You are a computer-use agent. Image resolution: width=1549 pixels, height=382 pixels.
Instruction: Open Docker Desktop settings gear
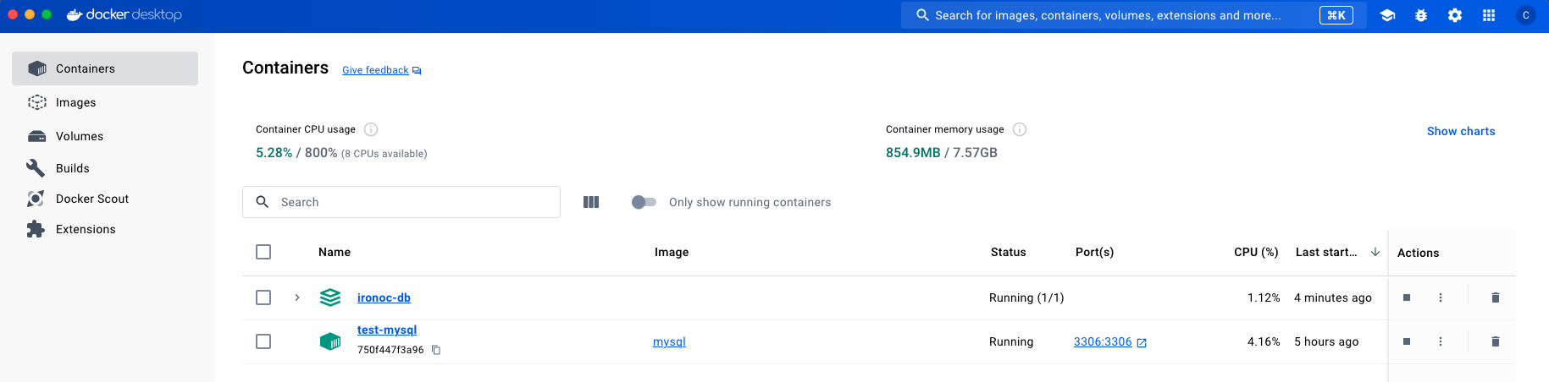pos(1455,15)
